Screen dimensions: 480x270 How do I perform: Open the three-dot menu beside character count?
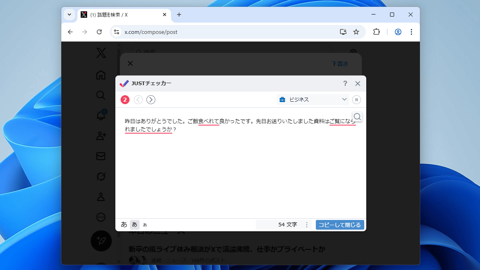[x=307, y=225]
